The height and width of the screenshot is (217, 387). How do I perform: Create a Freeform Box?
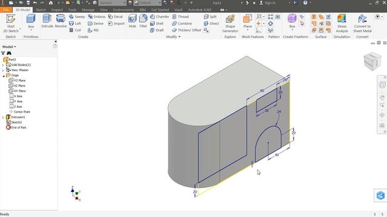292,21
